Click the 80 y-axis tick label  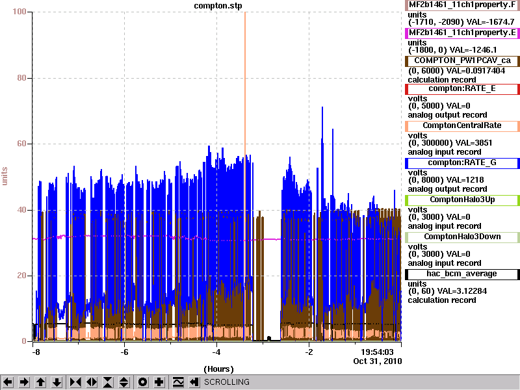pos(21,78)
